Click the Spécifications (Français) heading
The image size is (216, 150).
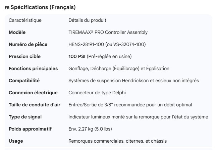click(43, 7)
